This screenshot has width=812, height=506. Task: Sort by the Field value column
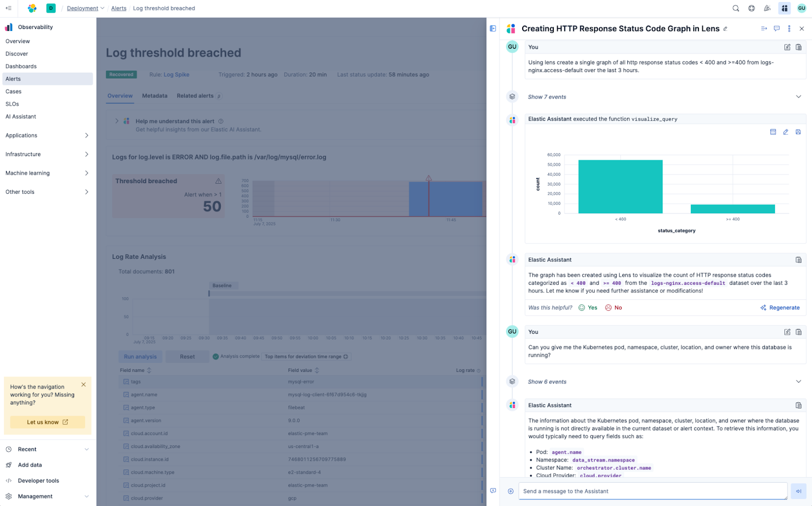pyautogui.click(x=303, y=370)
